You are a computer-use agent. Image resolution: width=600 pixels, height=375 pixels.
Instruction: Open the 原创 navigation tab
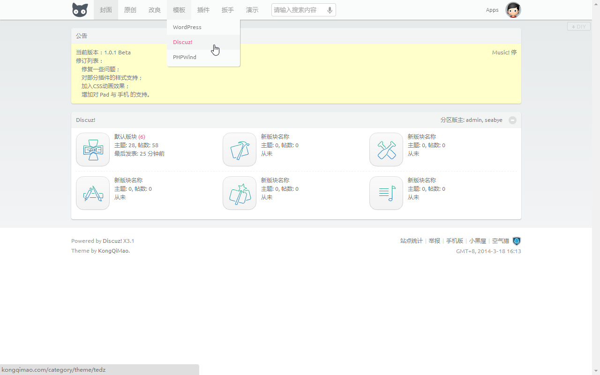(x=130, y=10)
